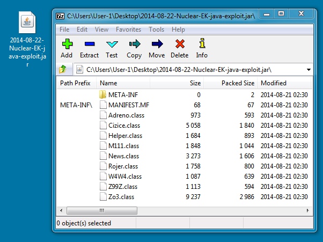Click the Extract toolbar icon

89,48
